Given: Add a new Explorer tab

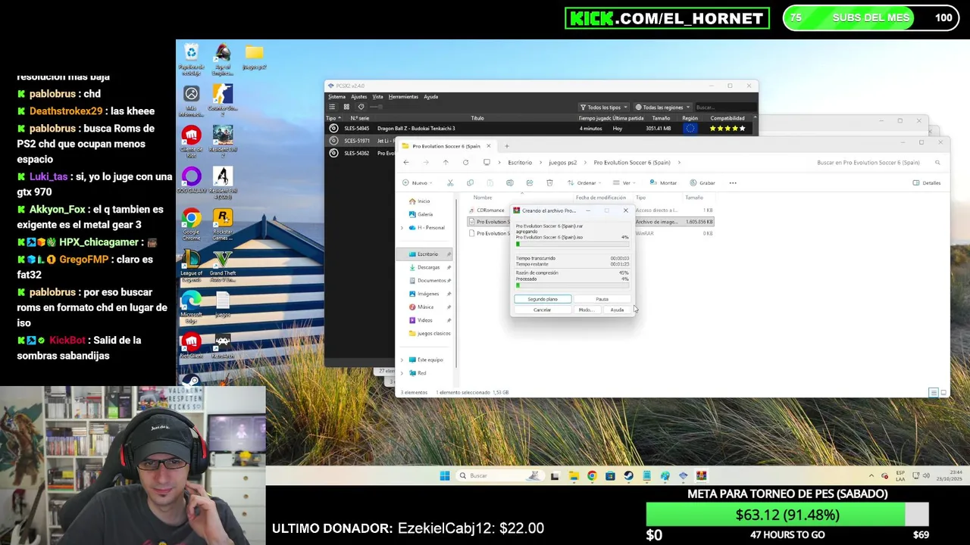Looking at the screenshot, I should 507,146.
